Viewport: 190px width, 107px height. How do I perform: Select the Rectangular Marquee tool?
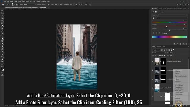tap(2, 13)
